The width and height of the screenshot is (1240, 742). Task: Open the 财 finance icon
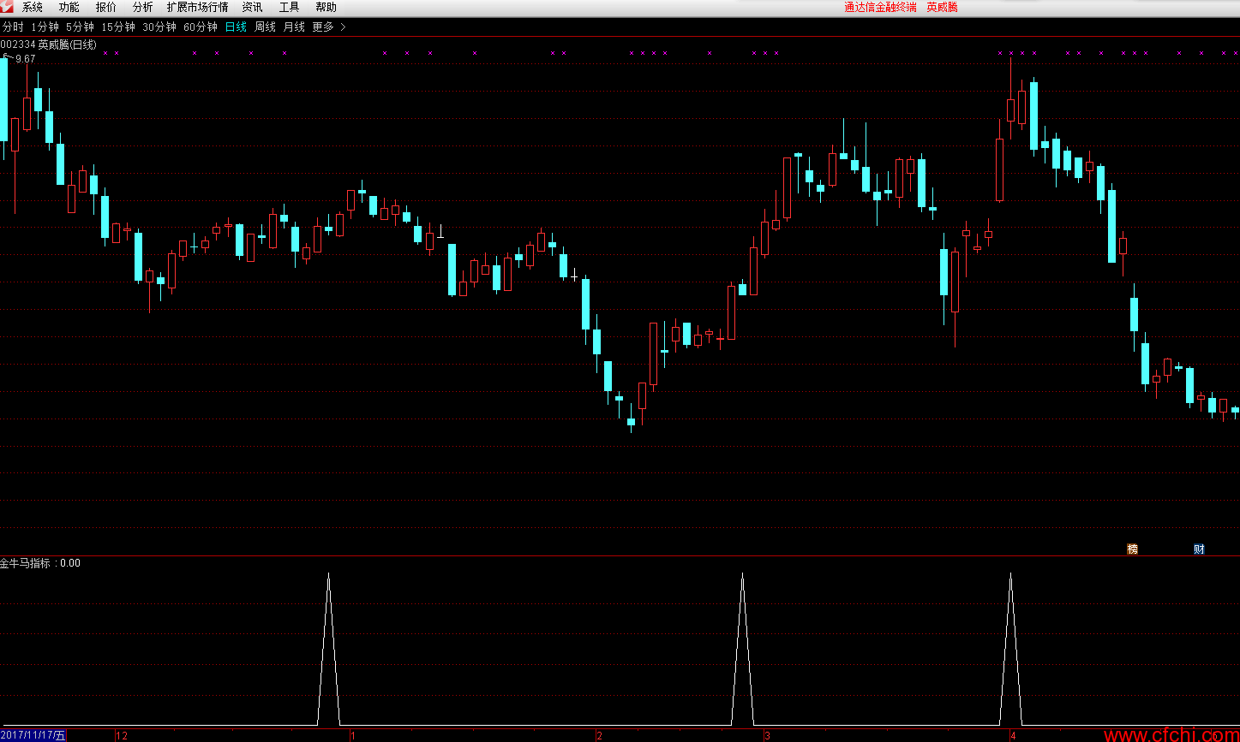click(x=1199, y=549)
